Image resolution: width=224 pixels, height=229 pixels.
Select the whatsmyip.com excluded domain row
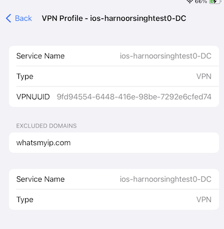[x=114, y=142]
